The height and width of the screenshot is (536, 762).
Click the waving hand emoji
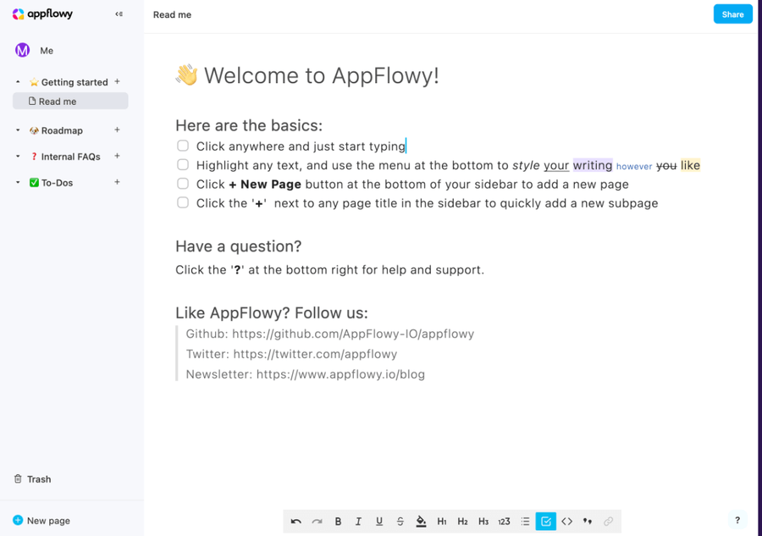tap(186, 75)
